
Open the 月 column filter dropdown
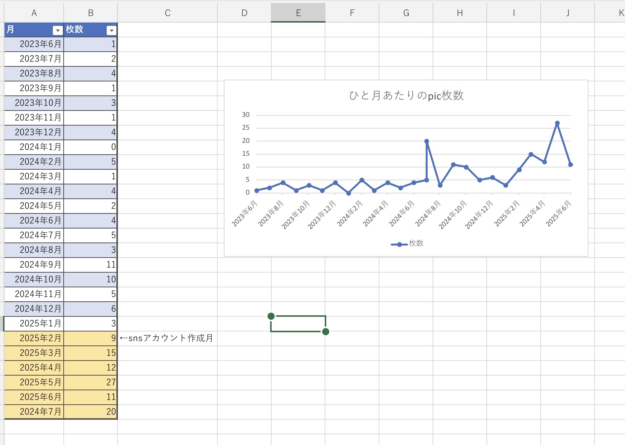pos(58,31)
